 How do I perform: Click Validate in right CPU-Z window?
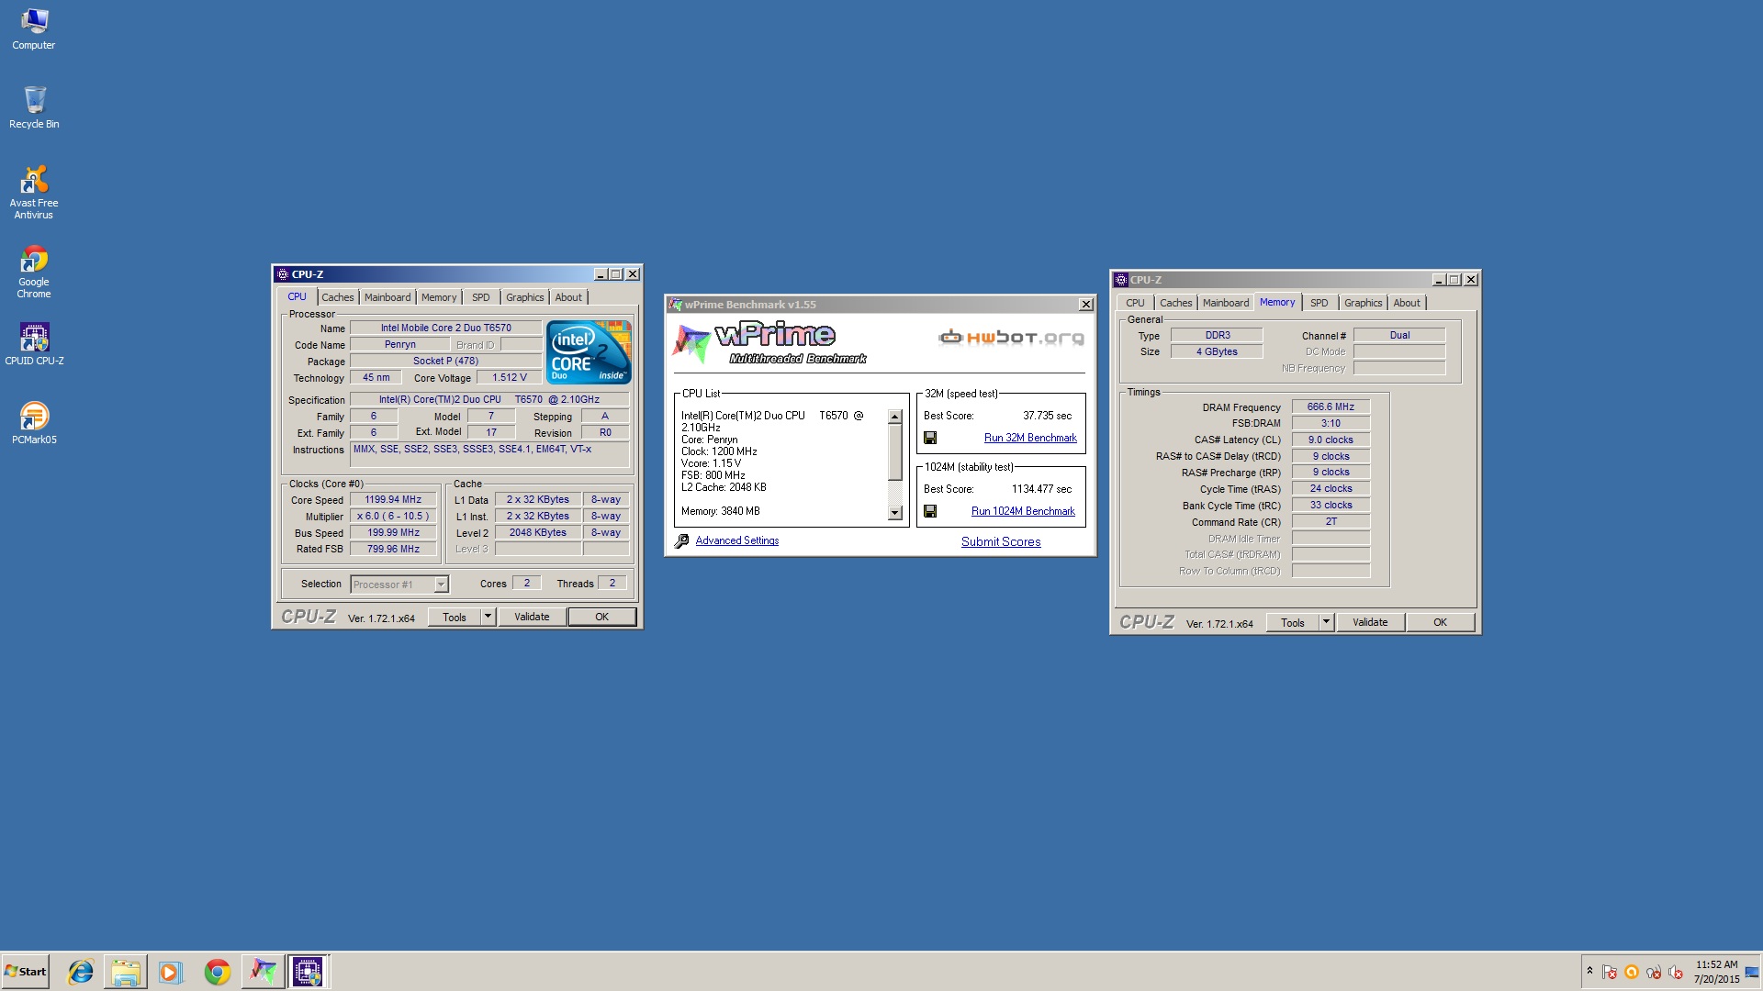point(1370,623)
